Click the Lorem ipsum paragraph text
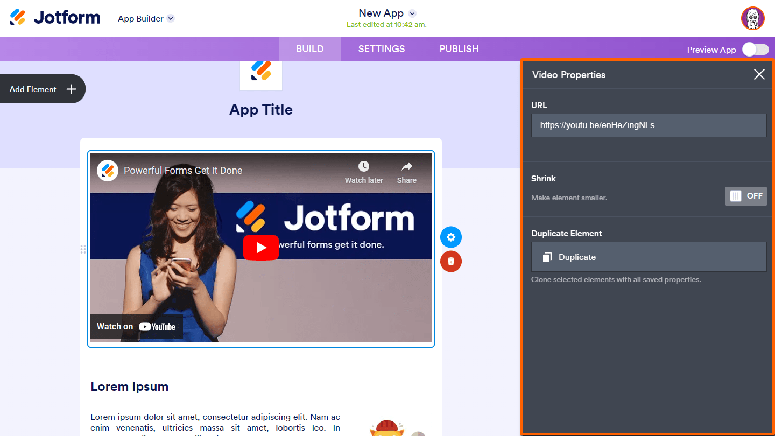The height and width of the screenshot is (436, 775). click(215, 424)
